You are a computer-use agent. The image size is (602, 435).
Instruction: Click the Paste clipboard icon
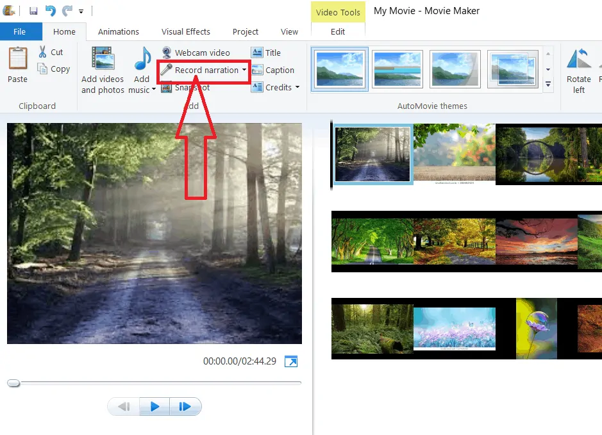click(18, 58)
